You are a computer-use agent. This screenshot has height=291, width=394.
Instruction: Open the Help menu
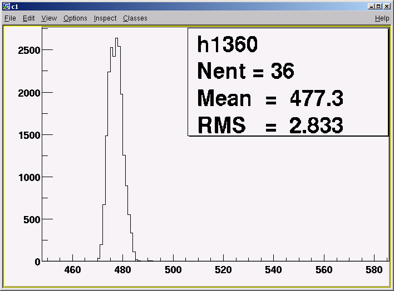382,18
